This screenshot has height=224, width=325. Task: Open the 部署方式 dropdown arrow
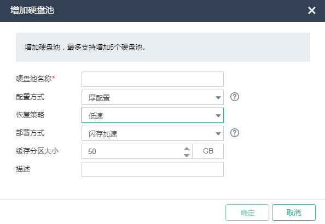click(x=218, y=133)
